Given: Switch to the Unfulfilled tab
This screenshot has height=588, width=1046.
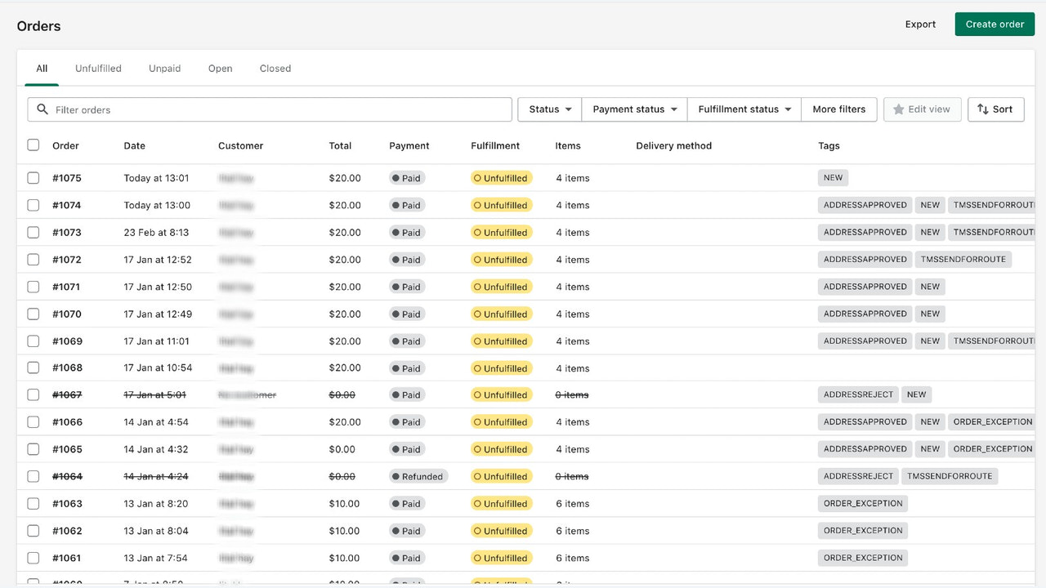Looking at the screenshot, I should click(98, 68).
